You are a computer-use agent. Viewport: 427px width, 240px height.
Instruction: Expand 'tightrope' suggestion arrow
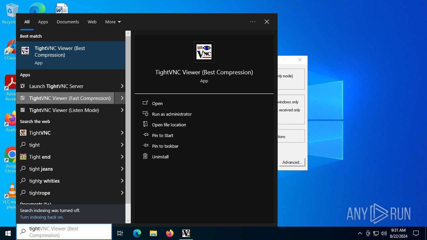point(122,193)
